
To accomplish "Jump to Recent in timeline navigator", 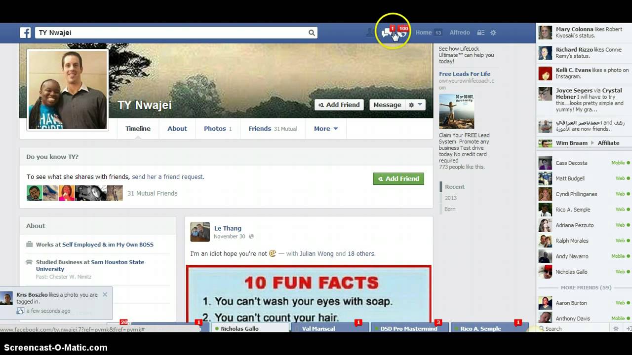I will (454, 186).
